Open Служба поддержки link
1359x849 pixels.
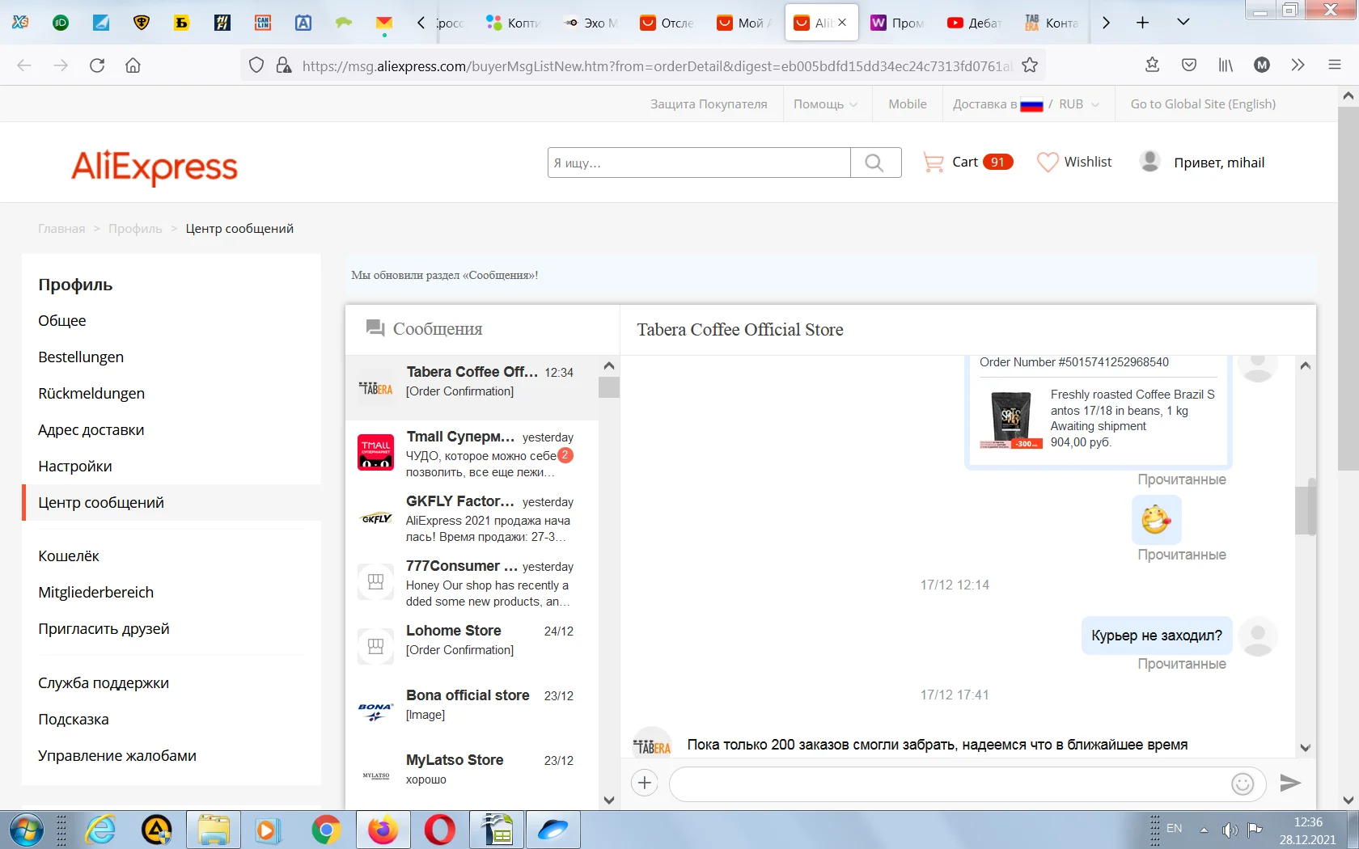pos(104,683)
